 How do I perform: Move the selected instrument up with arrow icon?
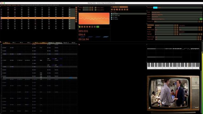(x=122, y=9)
